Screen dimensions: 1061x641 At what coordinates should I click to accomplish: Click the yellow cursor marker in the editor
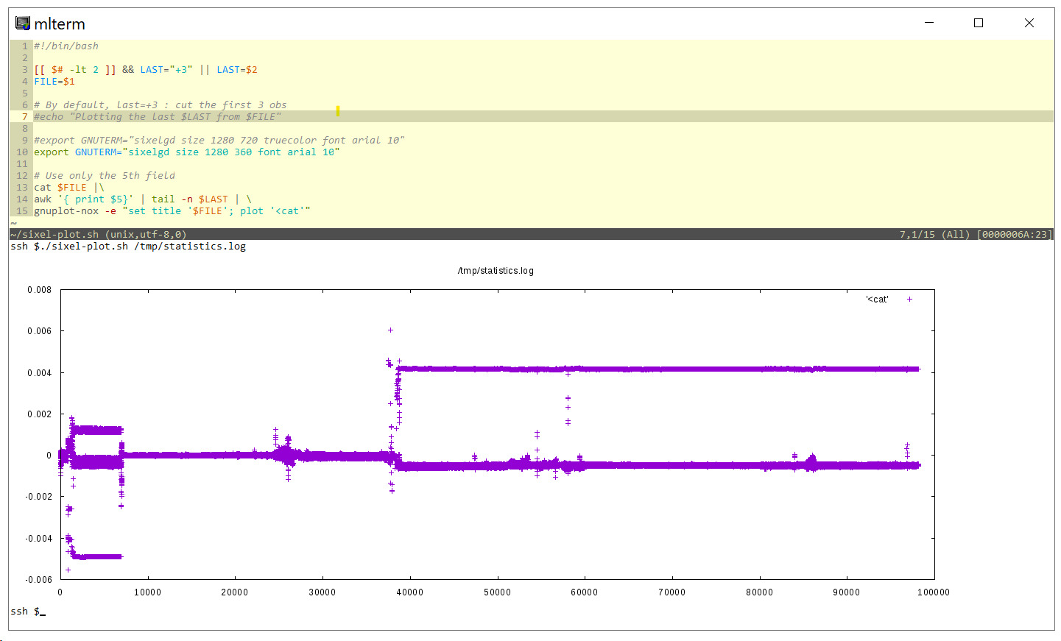click(x=338, y=111)
